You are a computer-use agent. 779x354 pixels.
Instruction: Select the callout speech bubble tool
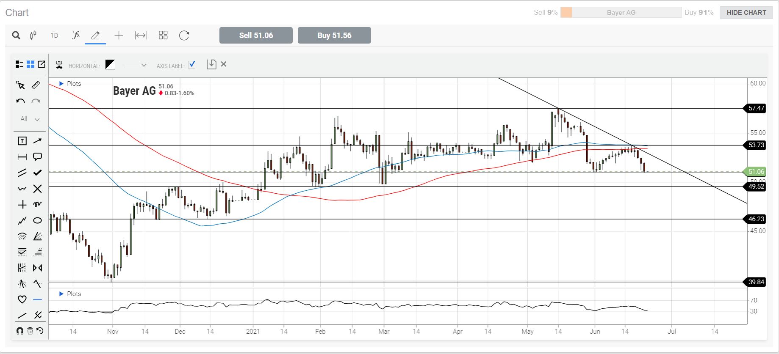pyautogui.click(x=38, y=157)
